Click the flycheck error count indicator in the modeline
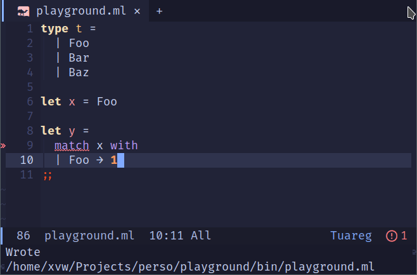 (x=397, y=236)
